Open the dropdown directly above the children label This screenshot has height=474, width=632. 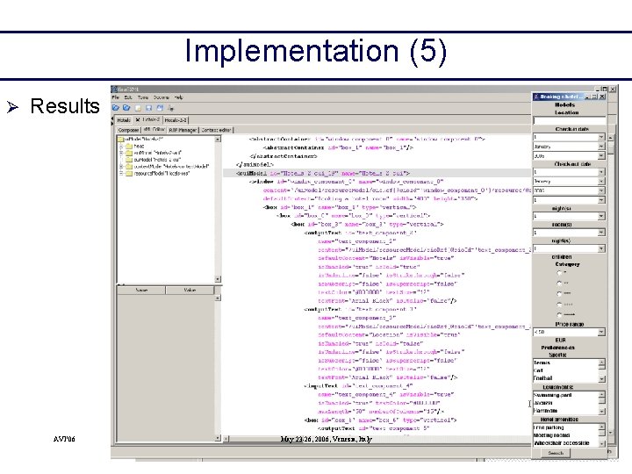tap(601, 248)
